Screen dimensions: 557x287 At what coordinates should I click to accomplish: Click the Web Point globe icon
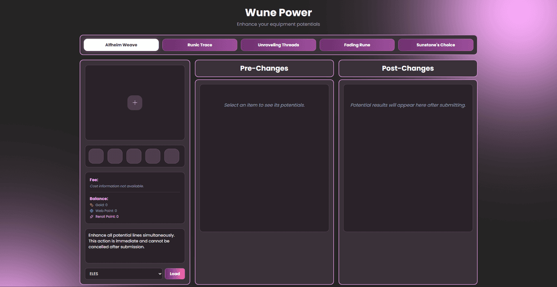[92, 210]
